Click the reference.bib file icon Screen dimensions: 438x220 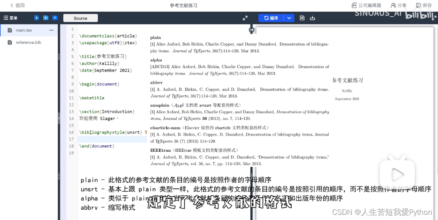[10, 42]
